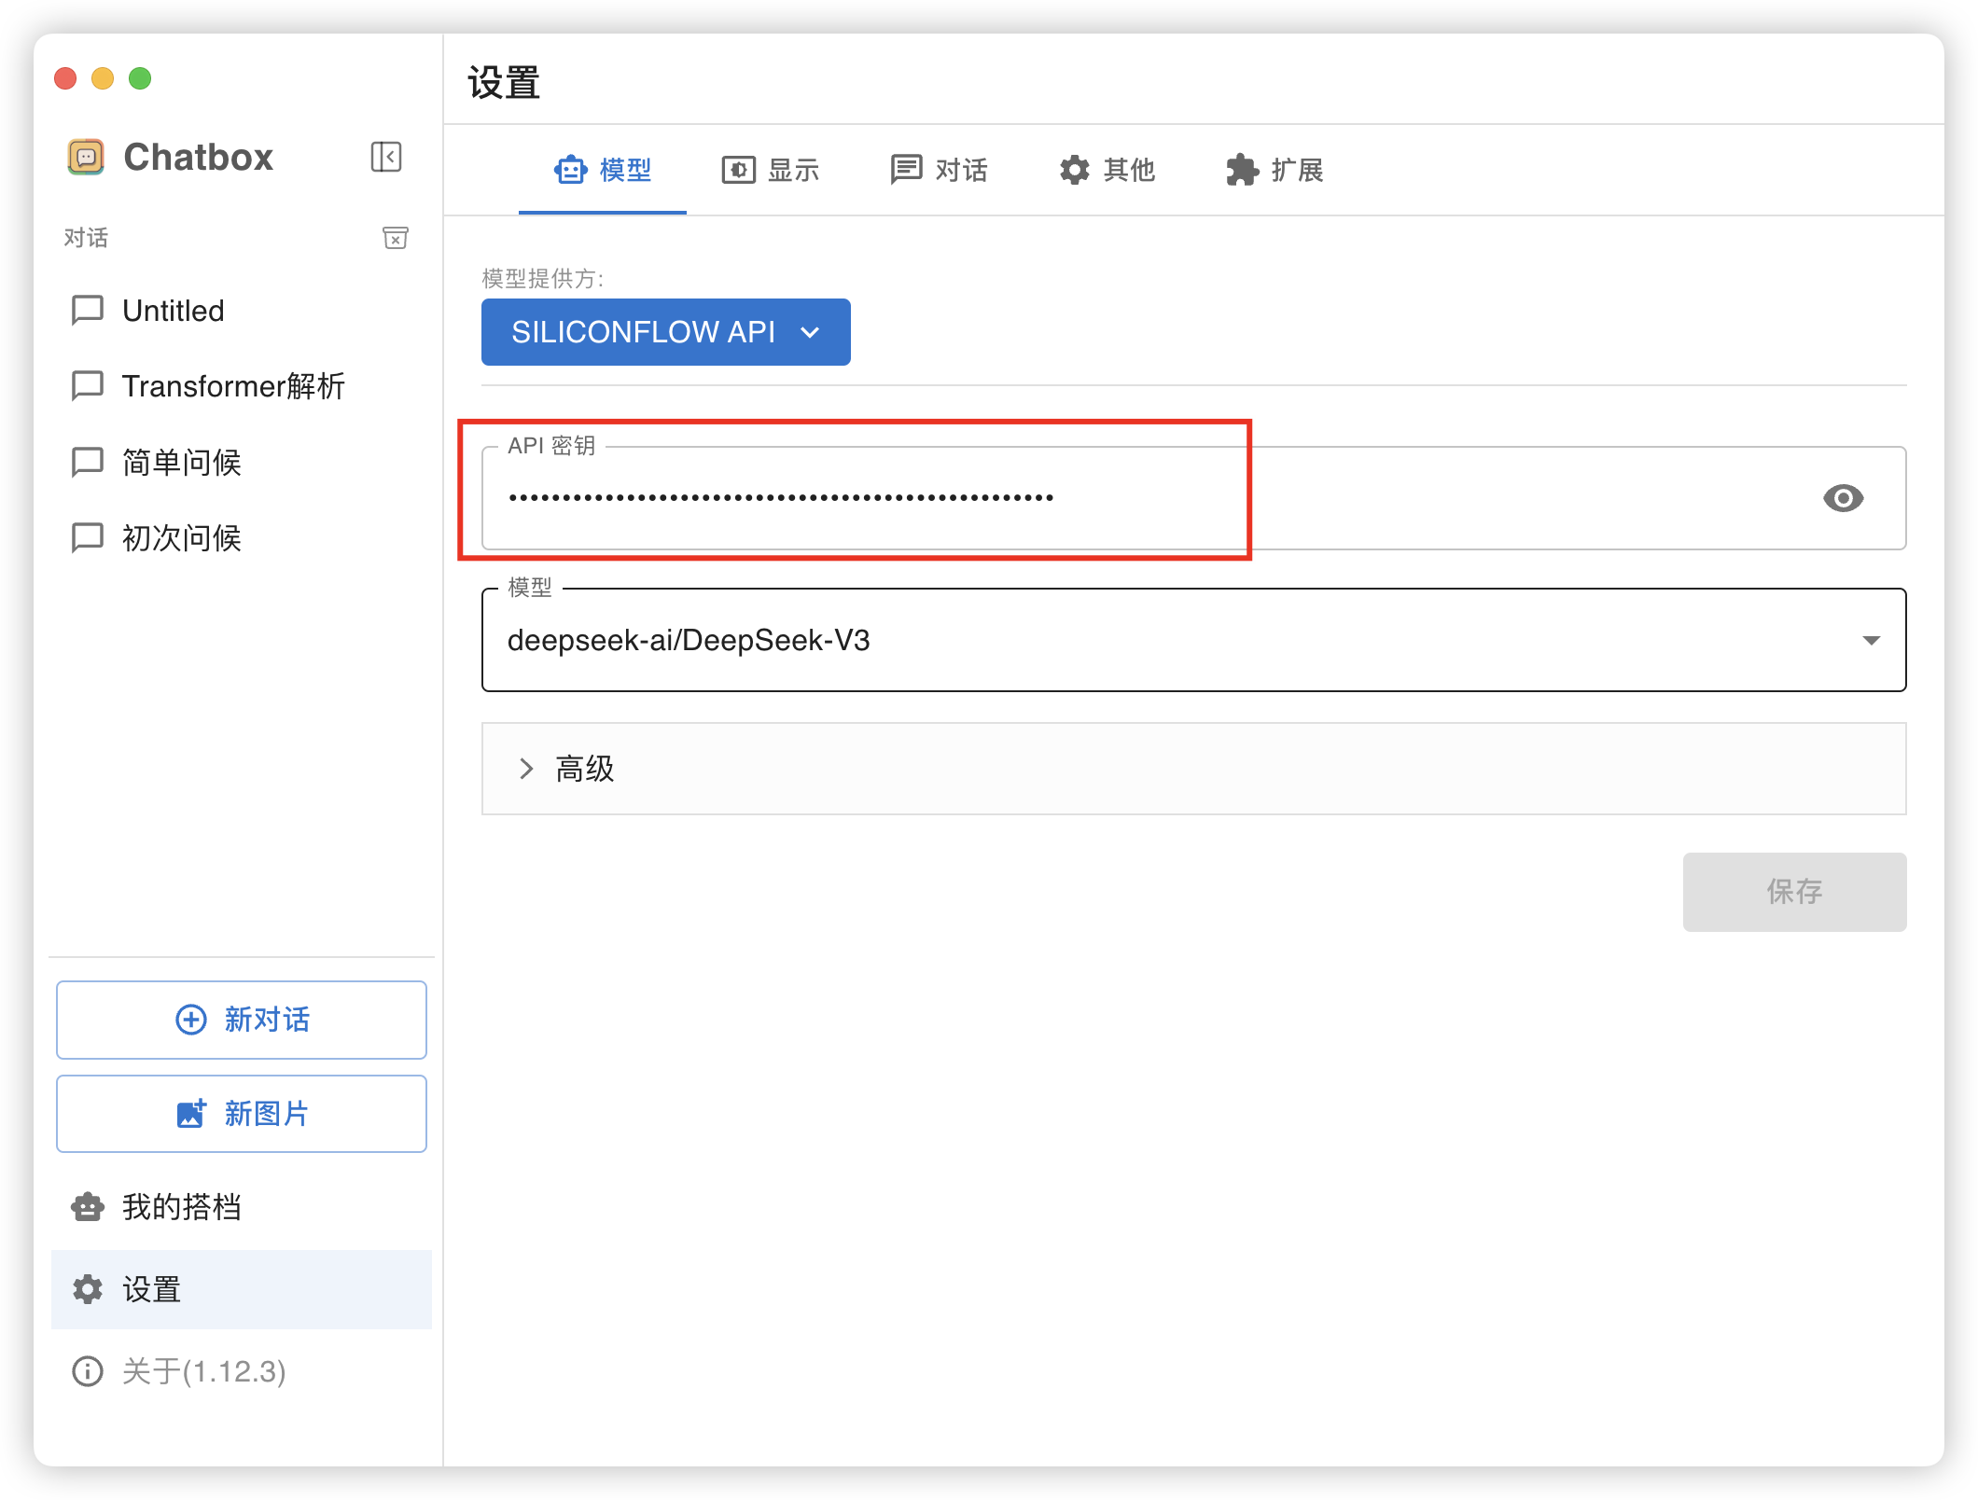Click the 保存 save button
1978x1500 pixels.
(1794, 892)
